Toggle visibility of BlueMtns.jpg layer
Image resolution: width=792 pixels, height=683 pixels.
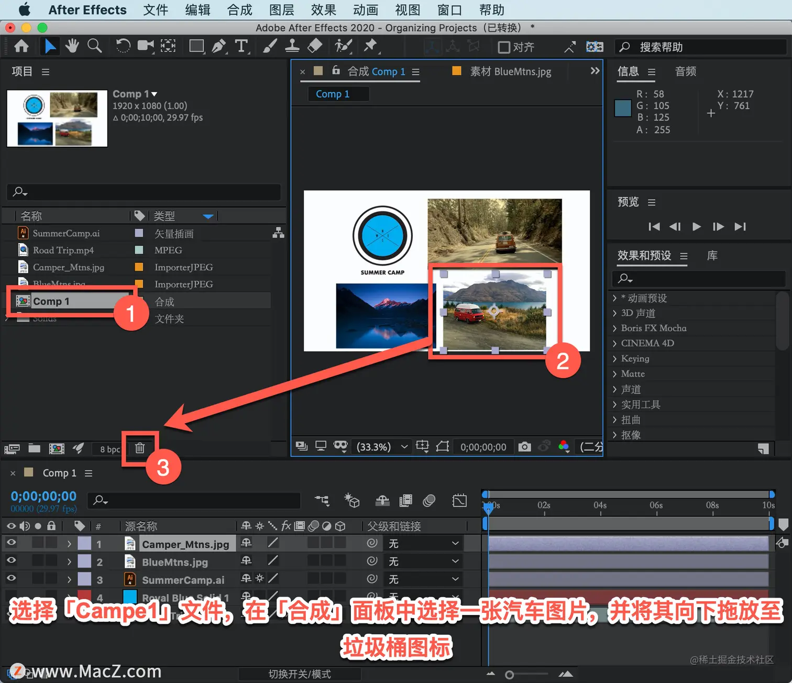(11, 561)
